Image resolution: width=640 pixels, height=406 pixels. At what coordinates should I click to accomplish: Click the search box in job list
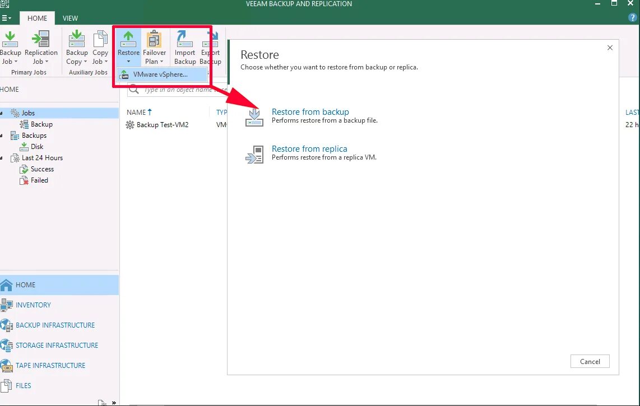178,90
